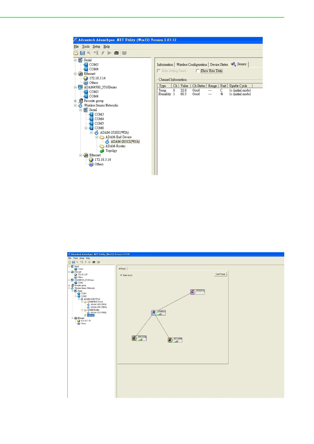Click camera icon in upper window toolbar
This screenshot has width=314, height=444.
point(116,53)
